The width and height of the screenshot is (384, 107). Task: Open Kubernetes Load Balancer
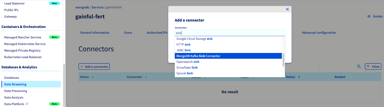(23, 57)
